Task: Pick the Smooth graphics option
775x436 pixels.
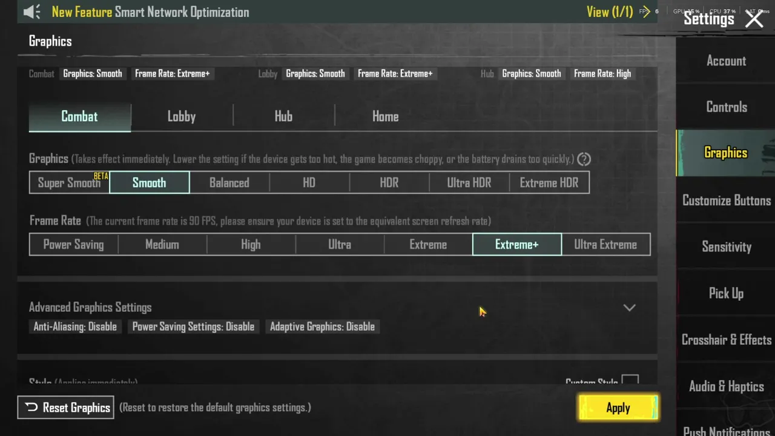Action: [x=150, y=183]
